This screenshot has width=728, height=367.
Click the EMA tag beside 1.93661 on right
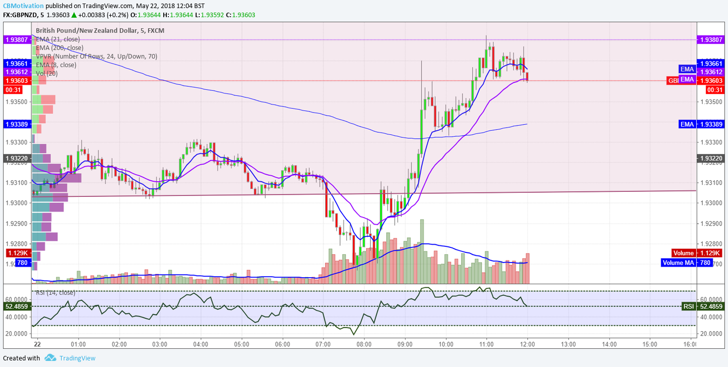[687, 69]
